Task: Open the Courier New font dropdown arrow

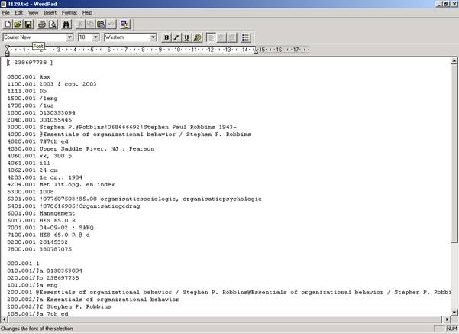Action: [69, 37]
